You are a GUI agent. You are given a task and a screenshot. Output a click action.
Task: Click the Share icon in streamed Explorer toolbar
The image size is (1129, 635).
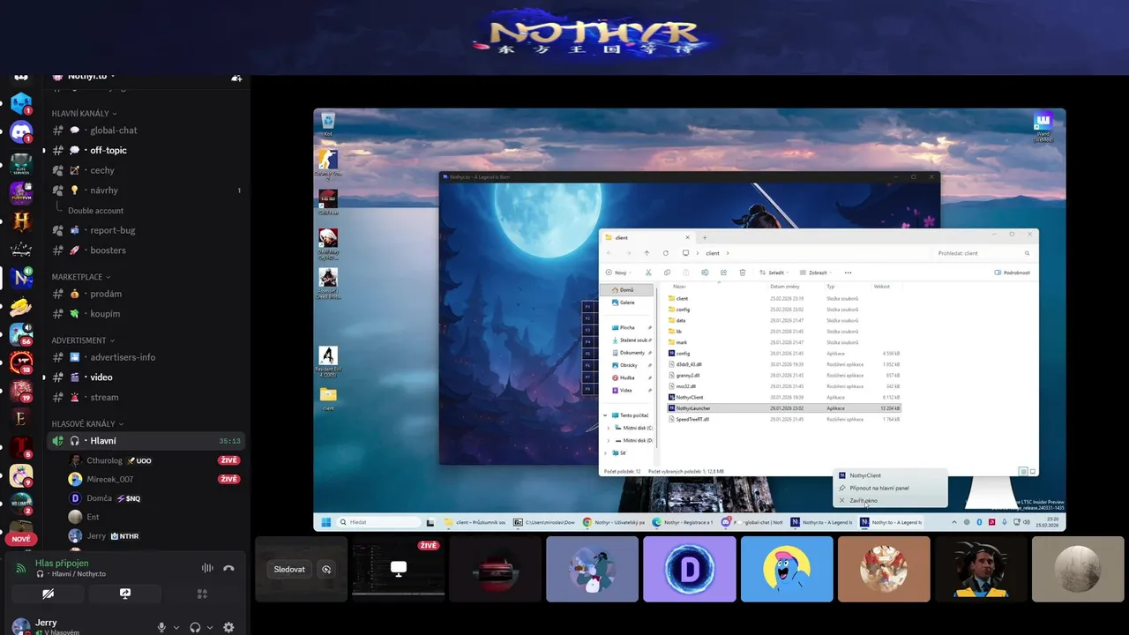[x=723, y=273]
